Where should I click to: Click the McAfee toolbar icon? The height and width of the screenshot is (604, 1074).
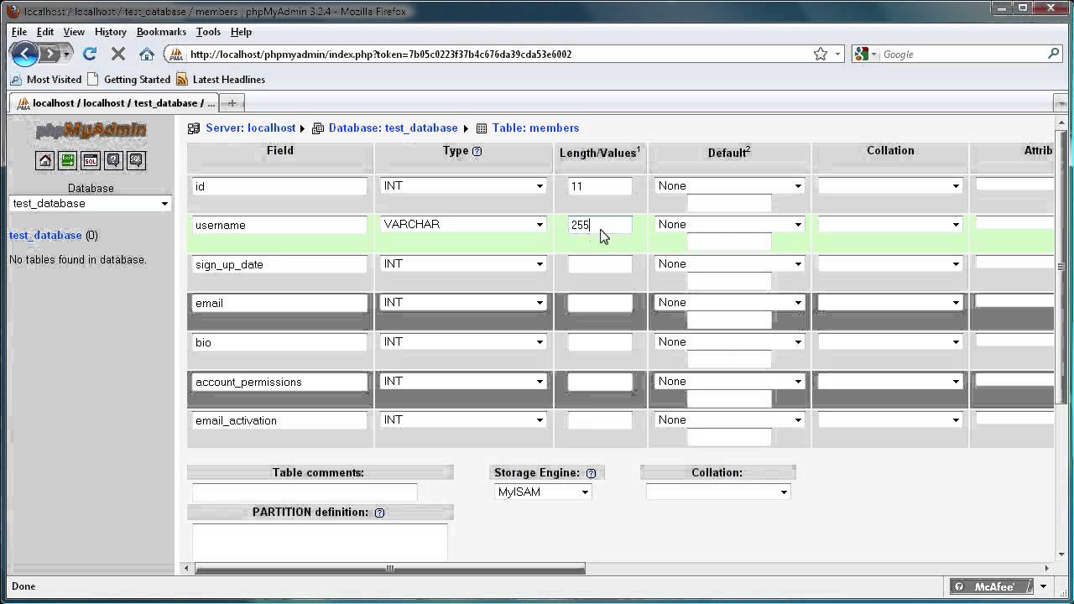pyautogui.click(x=993, y=586)
